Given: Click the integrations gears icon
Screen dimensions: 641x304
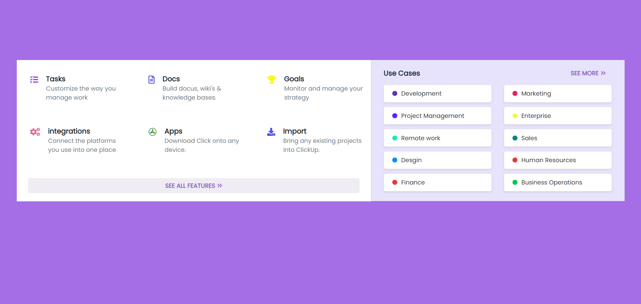Looking at the screenshot, I should tap(35, 132).
